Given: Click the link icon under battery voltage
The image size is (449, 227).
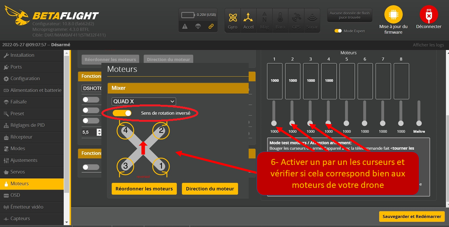Looking at the screenshot, I should pos(211,26).
